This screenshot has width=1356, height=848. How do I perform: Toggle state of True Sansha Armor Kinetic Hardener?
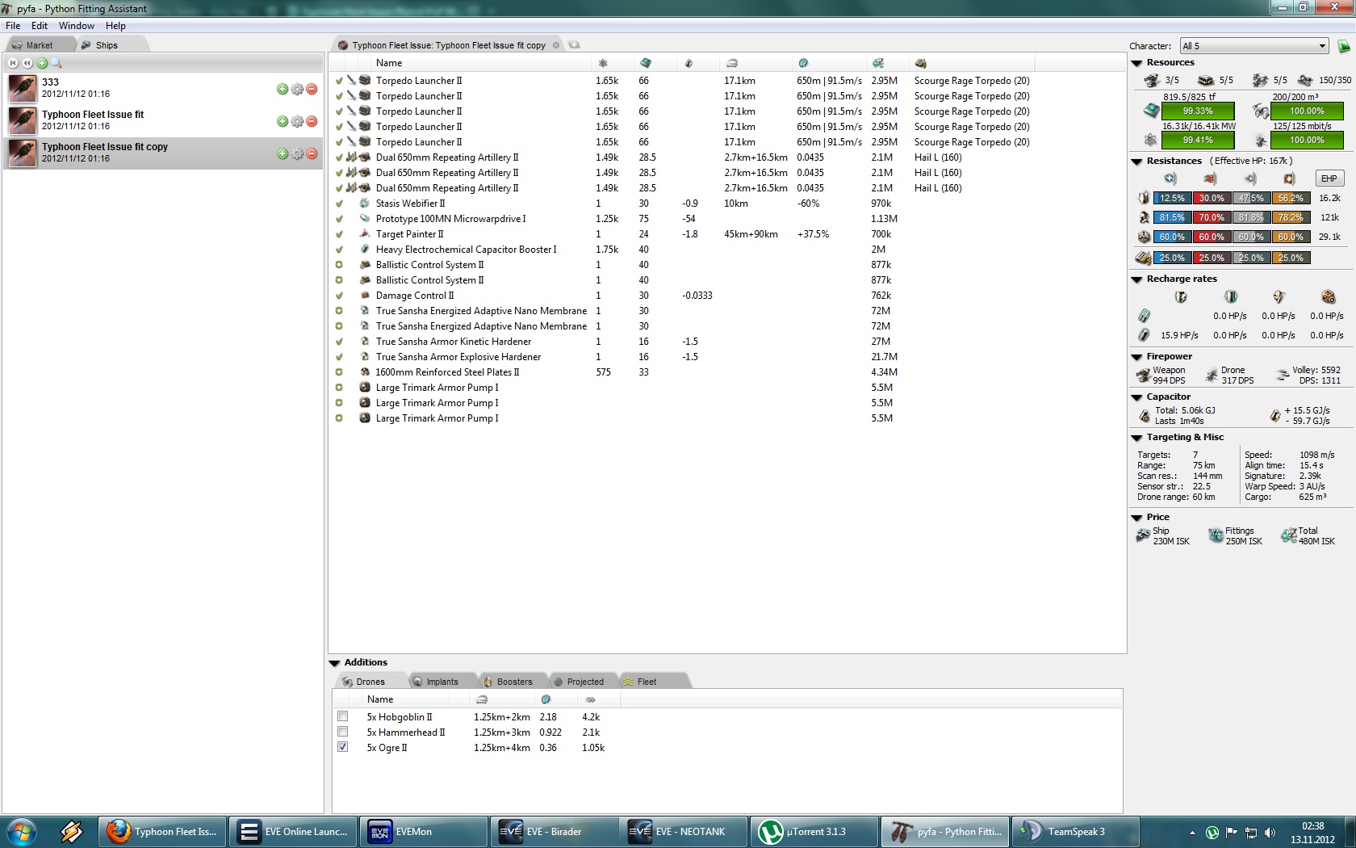pos(339,342)
